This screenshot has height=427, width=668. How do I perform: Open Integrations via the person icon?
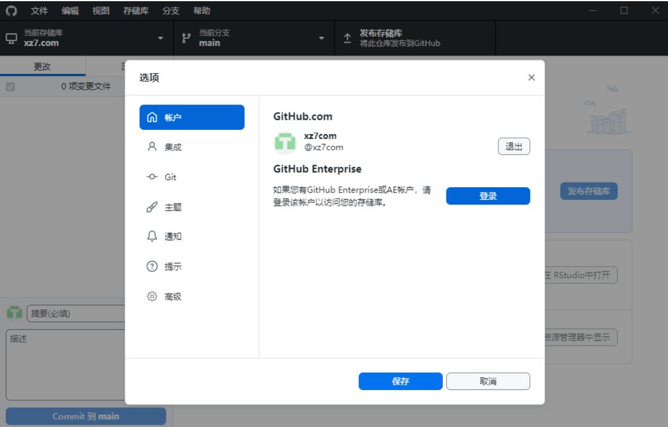tap(152, 147)
